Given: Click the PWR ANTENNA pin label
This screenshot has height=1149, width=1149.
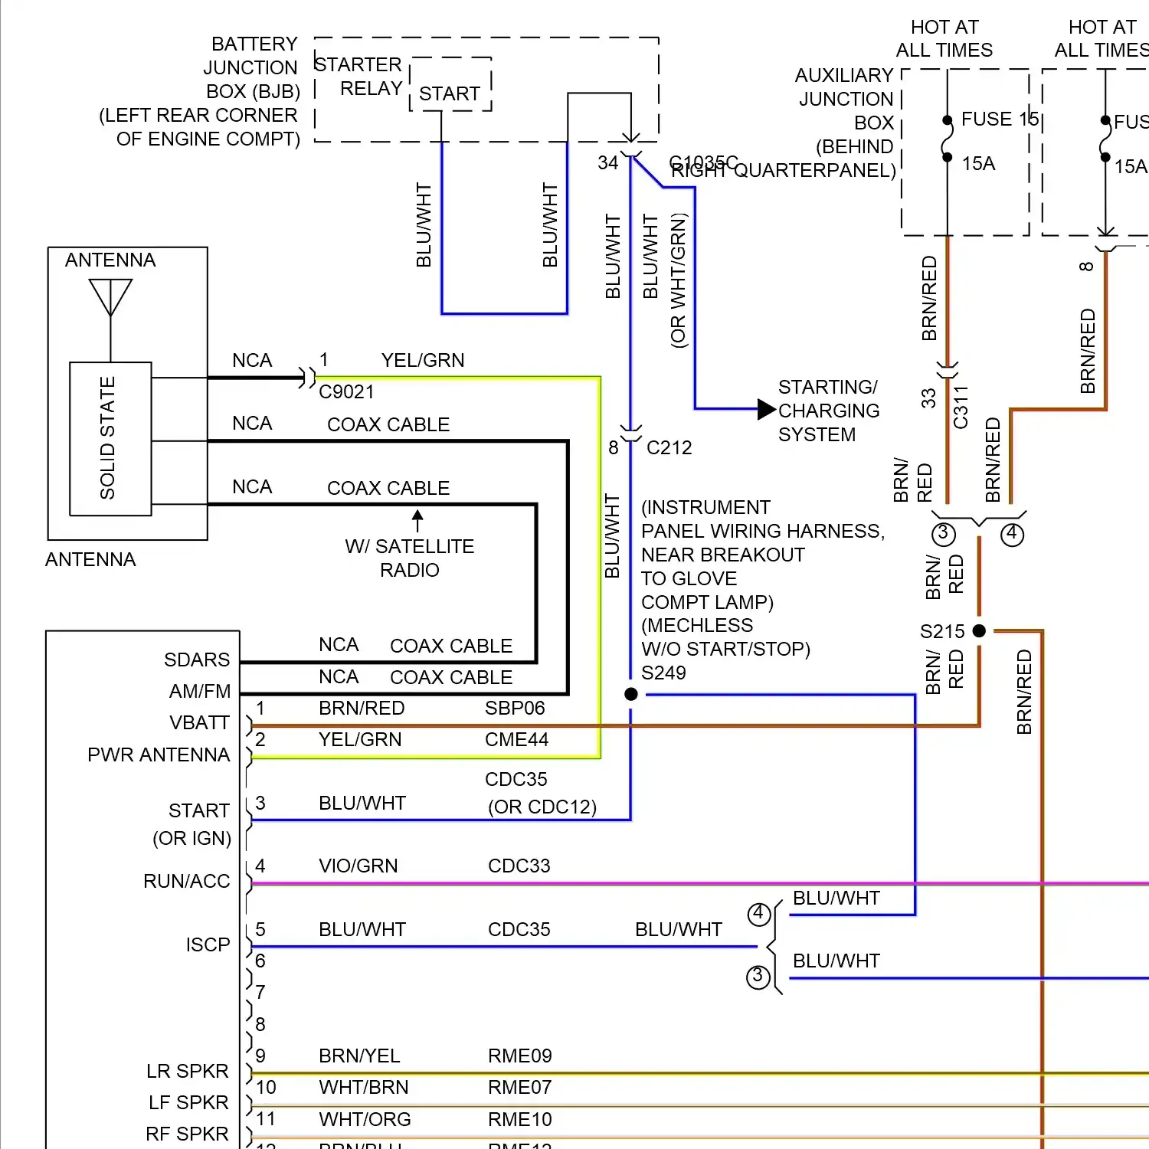Looking at the screenshot, I should [159, 755].
